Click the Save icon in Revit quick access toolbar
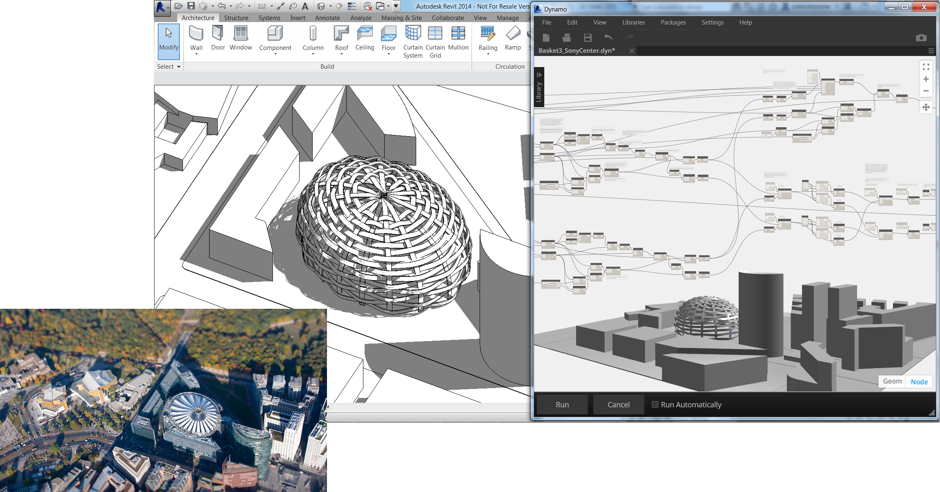The image size is (940, 492). pos(191,6)
